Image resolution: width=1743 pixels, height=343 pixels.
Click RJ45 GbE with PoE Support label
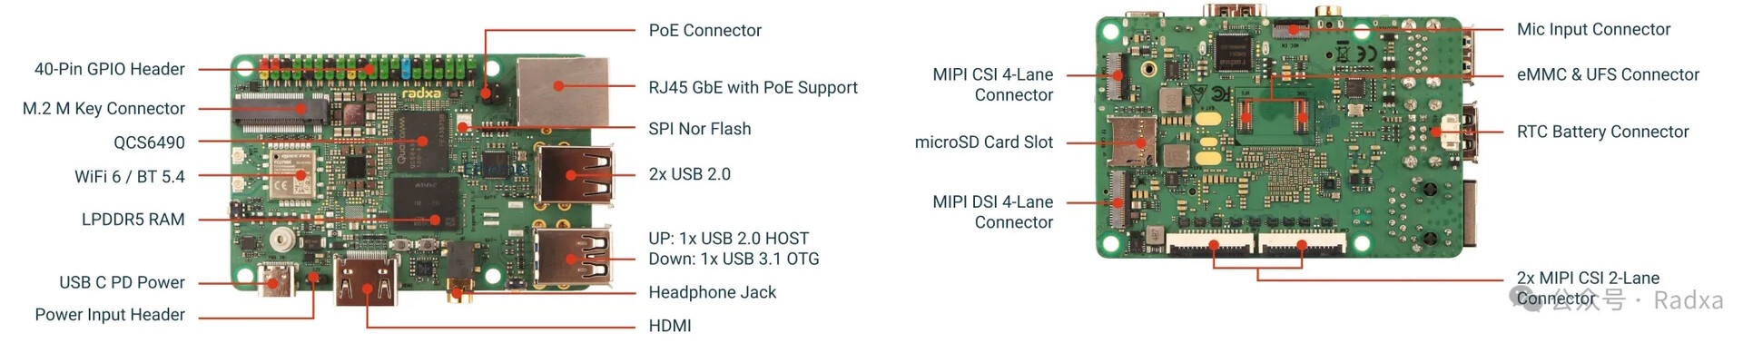753,87
